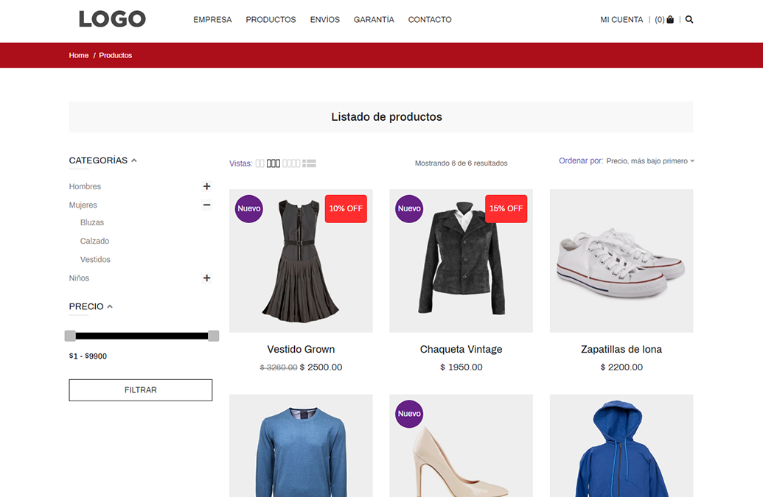Select the Niños category

point(80,278)
